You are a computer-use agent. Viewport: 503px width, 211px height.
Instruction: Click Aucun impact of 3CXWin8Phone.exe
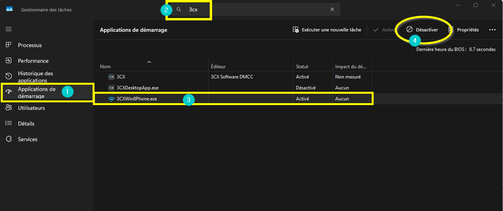[x=342, y=99]
